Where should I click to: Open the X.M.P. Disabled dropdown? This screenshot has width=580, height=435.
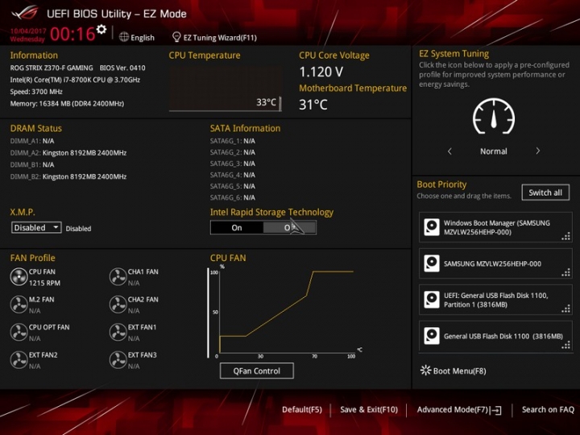tap(36, 227)
